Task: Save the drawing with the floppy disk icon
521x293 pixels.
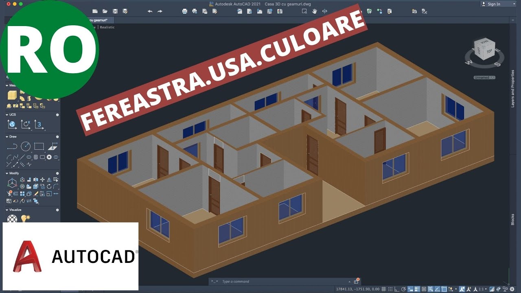Action: (115, 11)
